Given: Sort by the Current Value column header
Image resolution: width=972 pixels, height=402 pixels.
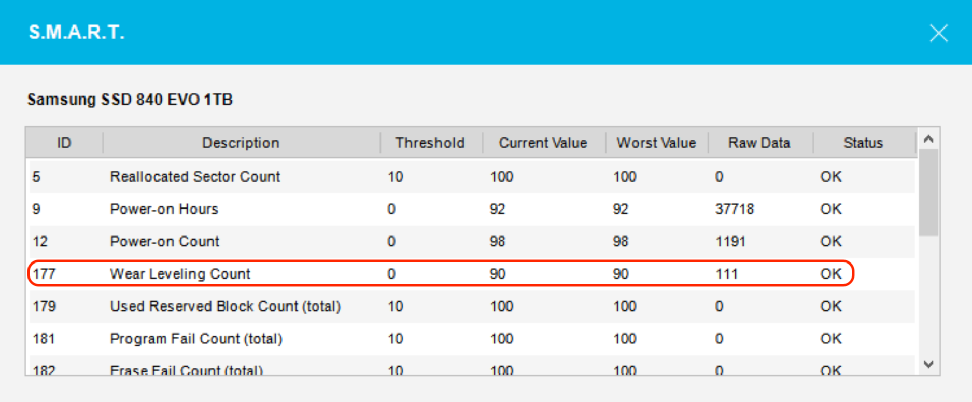Looking at the screenshot, I should 543,143.
